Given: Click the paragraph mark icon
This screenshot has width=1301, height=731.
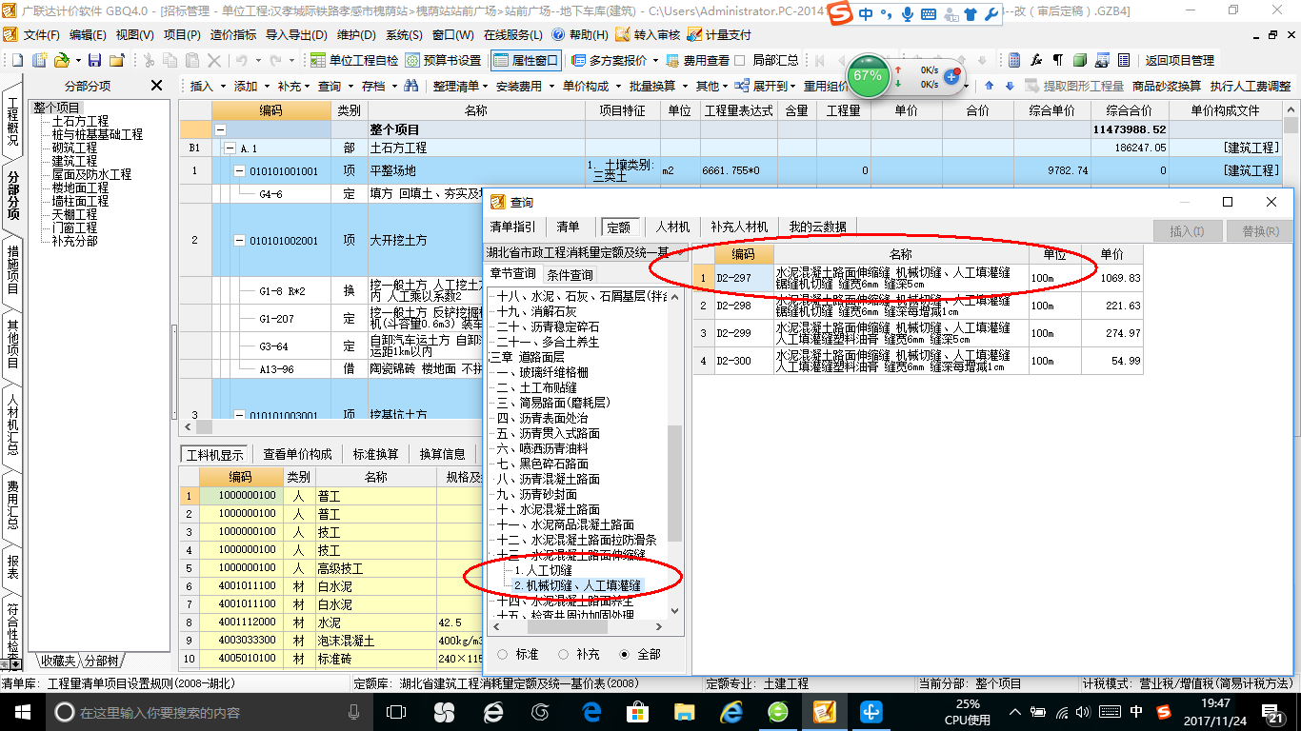Looking at the screenshot, I should 1057,60.
